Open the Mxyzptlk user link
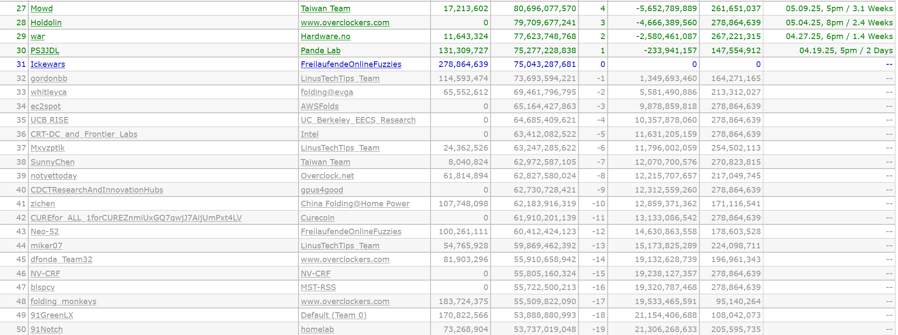This screenshot has height=335, width=898. click(48, 148)
